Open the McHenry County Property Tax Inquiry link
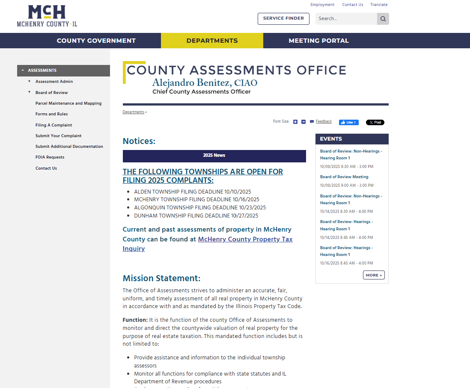Screen dimensions: 470x388 click(x=245, y=239)
